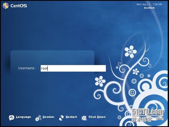Click the localhost hostname text
This screenshot has height=127, width=169.
click(149, 8)
